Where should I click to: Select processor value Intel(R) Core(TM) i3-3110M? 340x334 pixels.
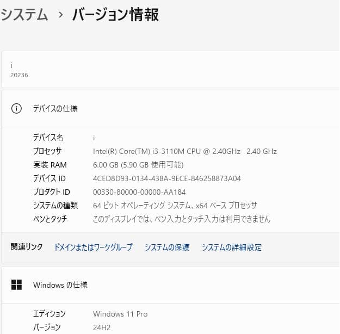click(x=185, y=151)
